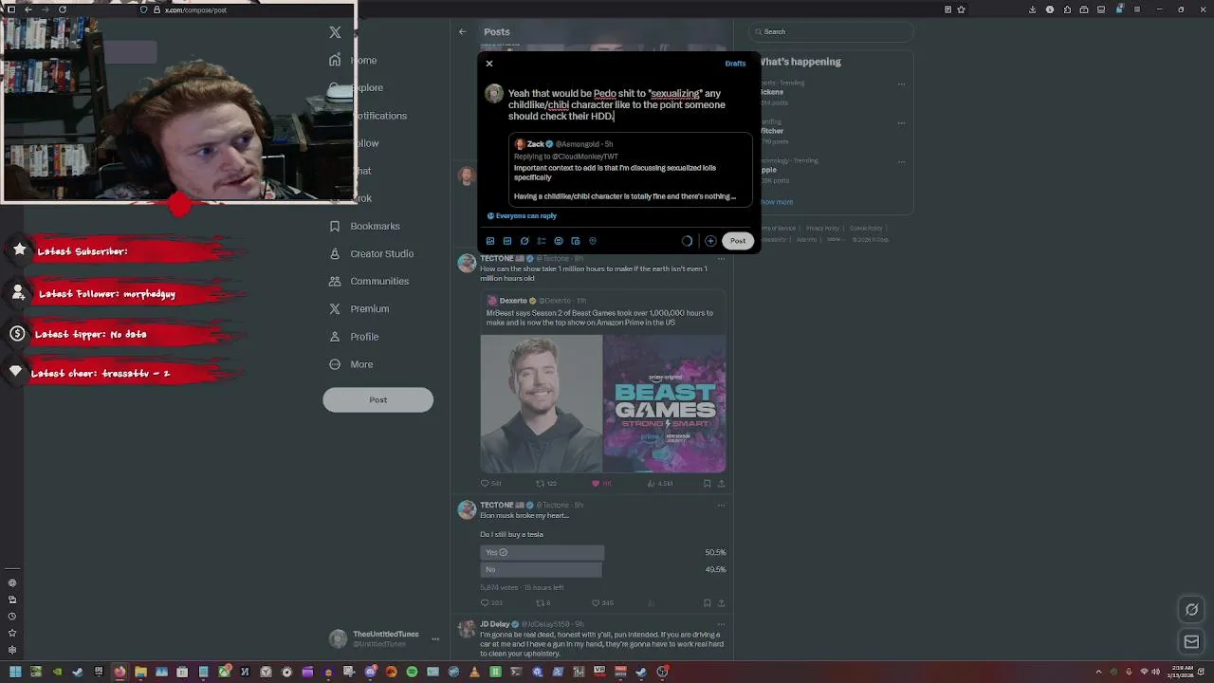
Task: Open Profile in the sidebar
Action: (x=354, y=337)
